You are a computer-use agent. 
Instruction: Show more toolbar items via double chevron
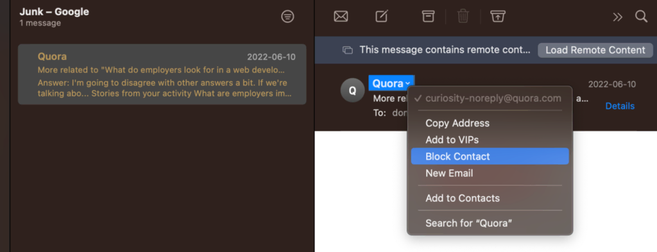click(x=617, y=17)
